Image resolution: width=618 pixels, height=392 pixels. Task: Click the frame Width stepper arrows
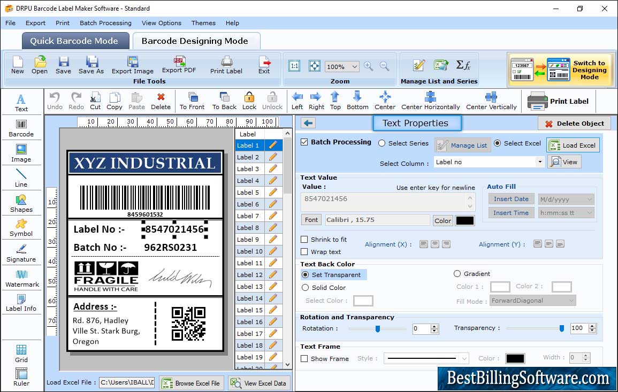pyautogui.click(x=586, y=358)
